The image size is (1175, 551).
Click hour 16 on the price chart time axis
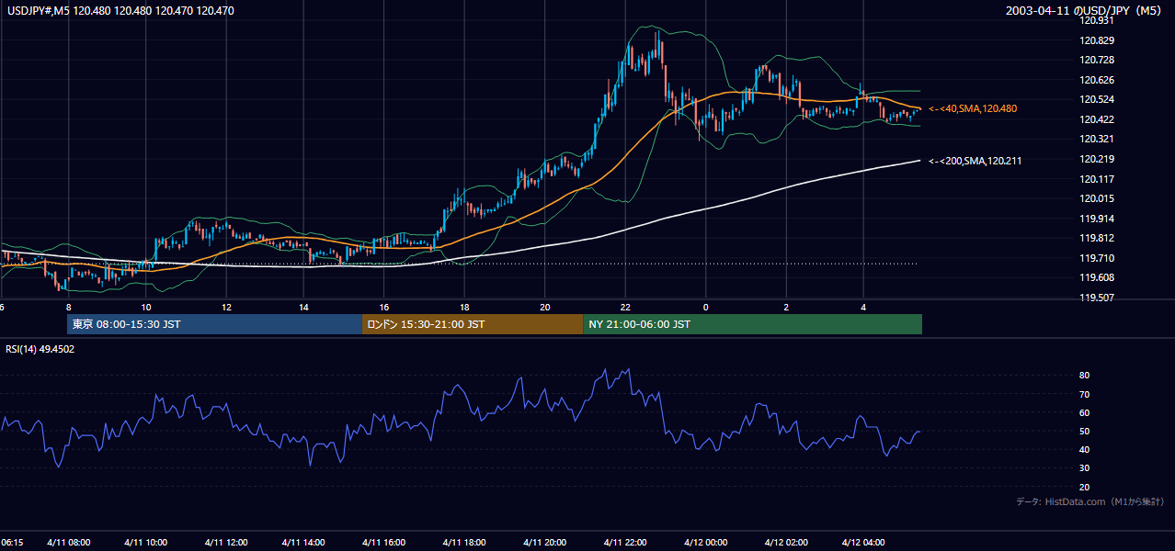(x=384, y=307)
